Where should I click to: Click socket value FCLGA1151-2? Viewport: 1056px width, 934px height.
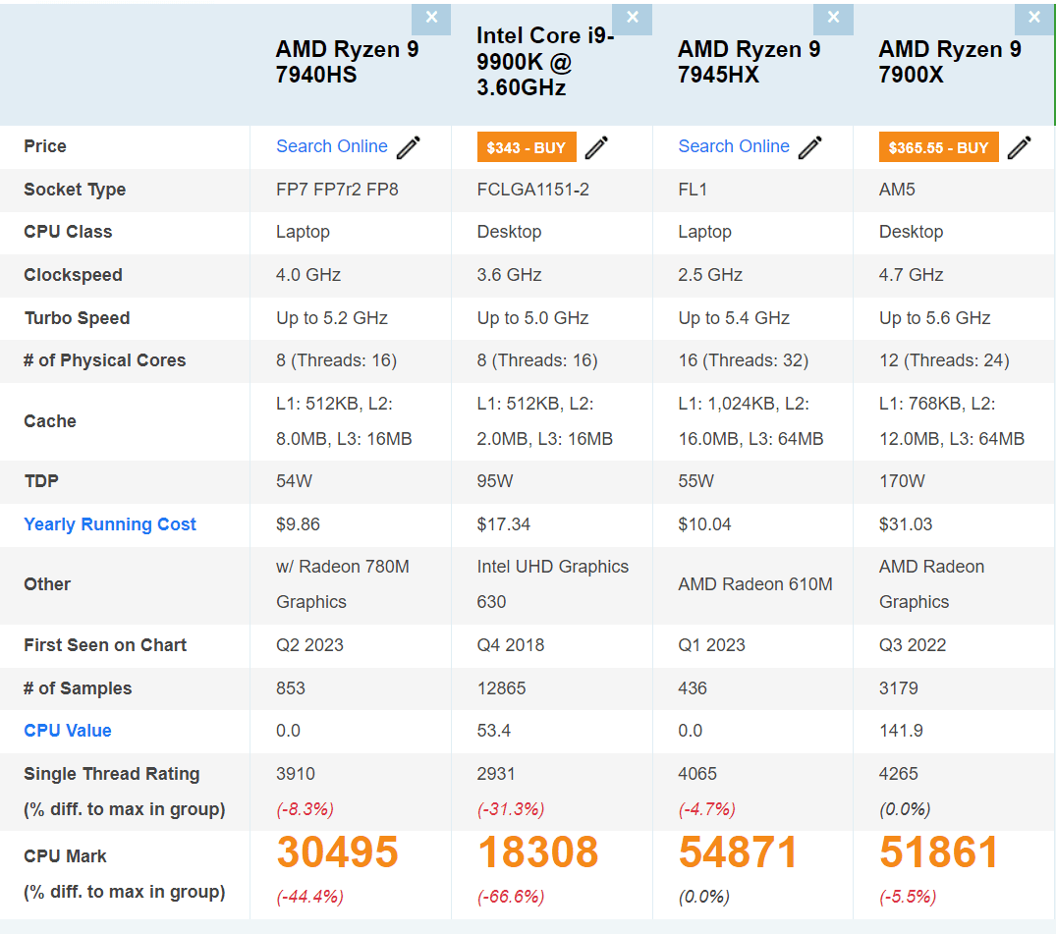click(532, 190)
